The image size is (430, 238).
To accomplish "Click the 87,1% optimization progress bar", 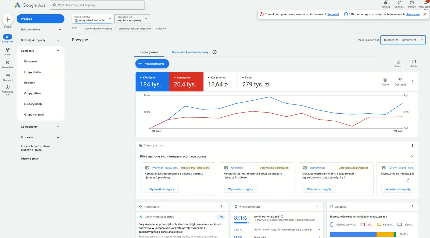I will coord(242,223).
